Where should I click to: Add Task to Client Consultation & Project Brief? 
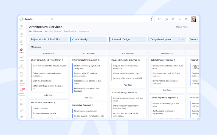(48, 95)
